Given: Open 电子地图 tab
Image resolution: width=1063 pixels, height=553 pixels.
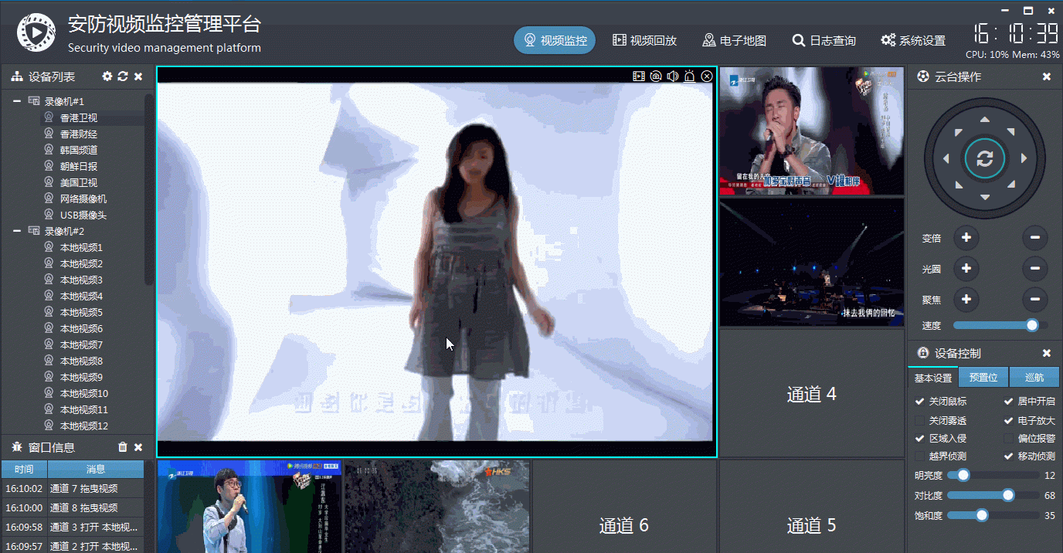Looking at the screenshot, I should coord(734,40).
